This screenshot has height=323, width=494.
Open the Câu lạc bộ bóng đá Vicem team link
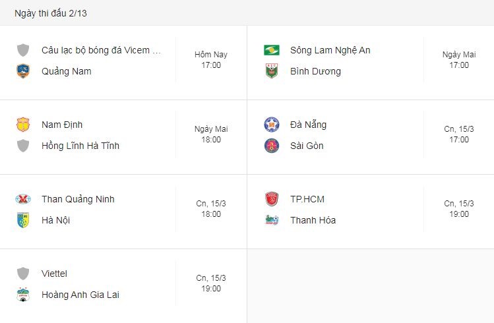pyautogui.click(x=101, y=50)
